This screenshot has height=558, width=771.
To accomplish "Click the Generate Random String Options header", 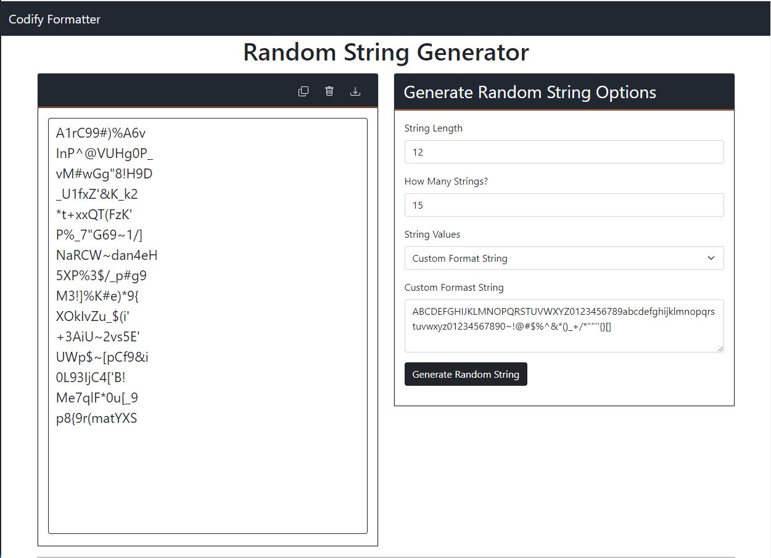I will tap(530, 93).
